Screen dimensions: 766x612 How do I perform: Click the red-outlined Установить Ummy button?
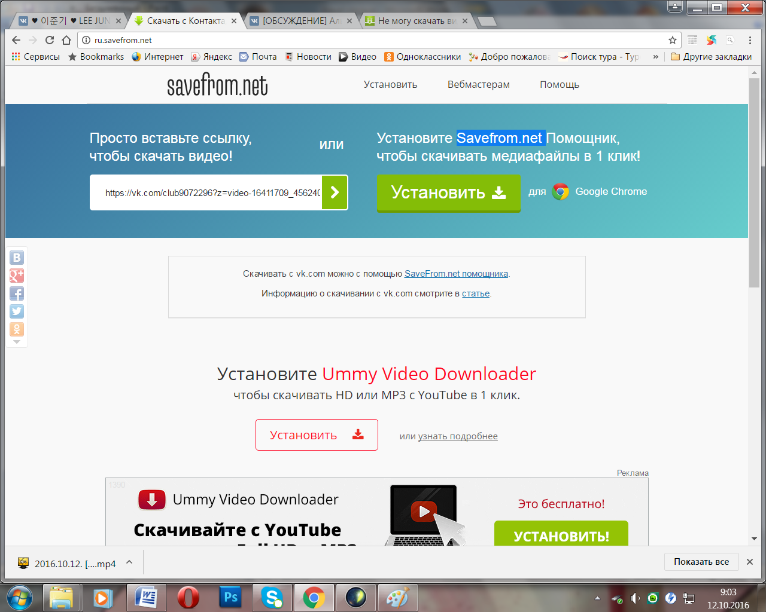317,434
